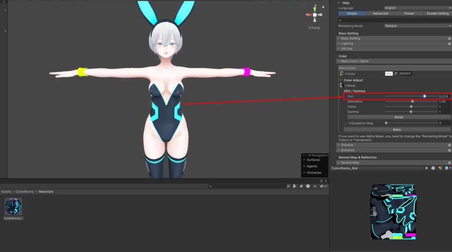Go to CyberBunny folder in breadcrumb
The width and height of the screenshot is (452, 252).
pos(25,192)
